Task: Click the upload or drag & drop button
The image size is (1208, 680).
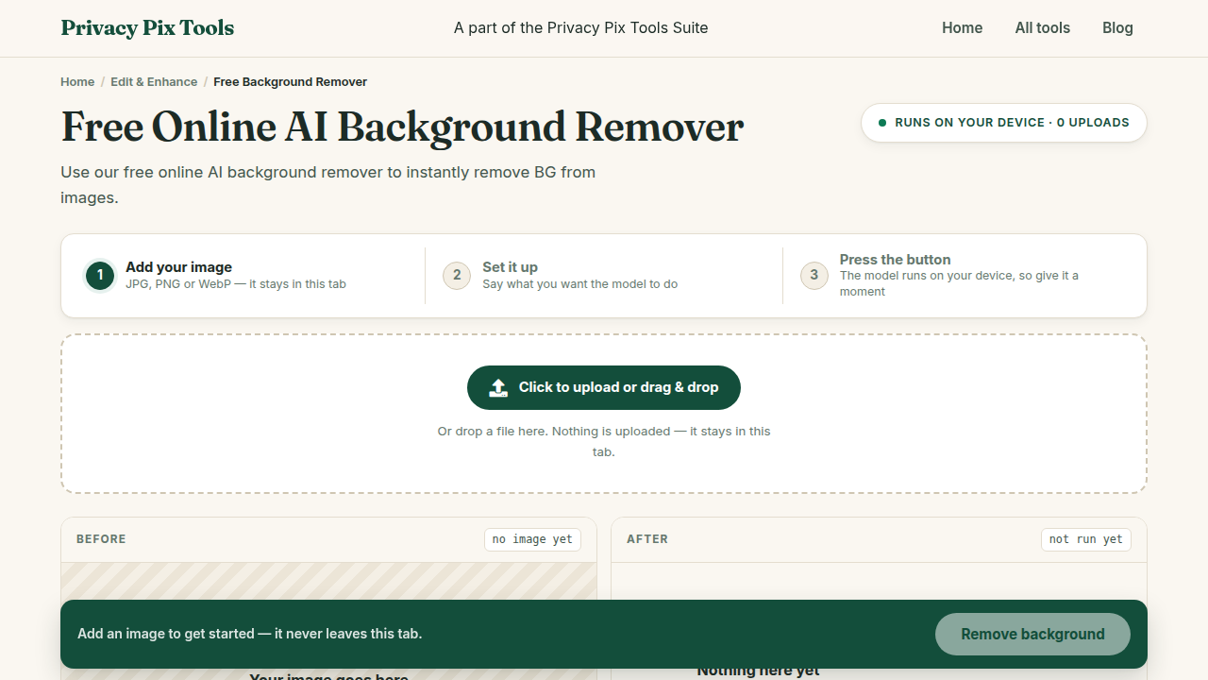Action: click(604, 387)
